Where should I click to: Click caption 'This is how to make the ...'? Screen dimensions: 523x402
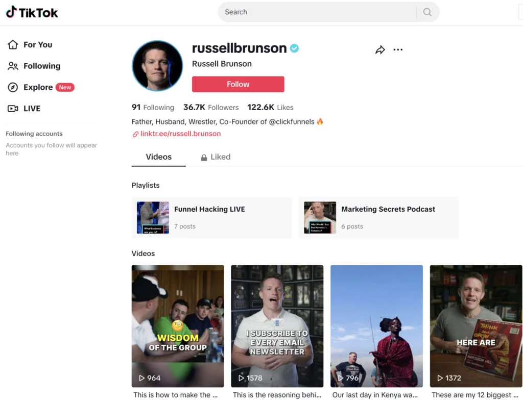[x=176, y=395]
